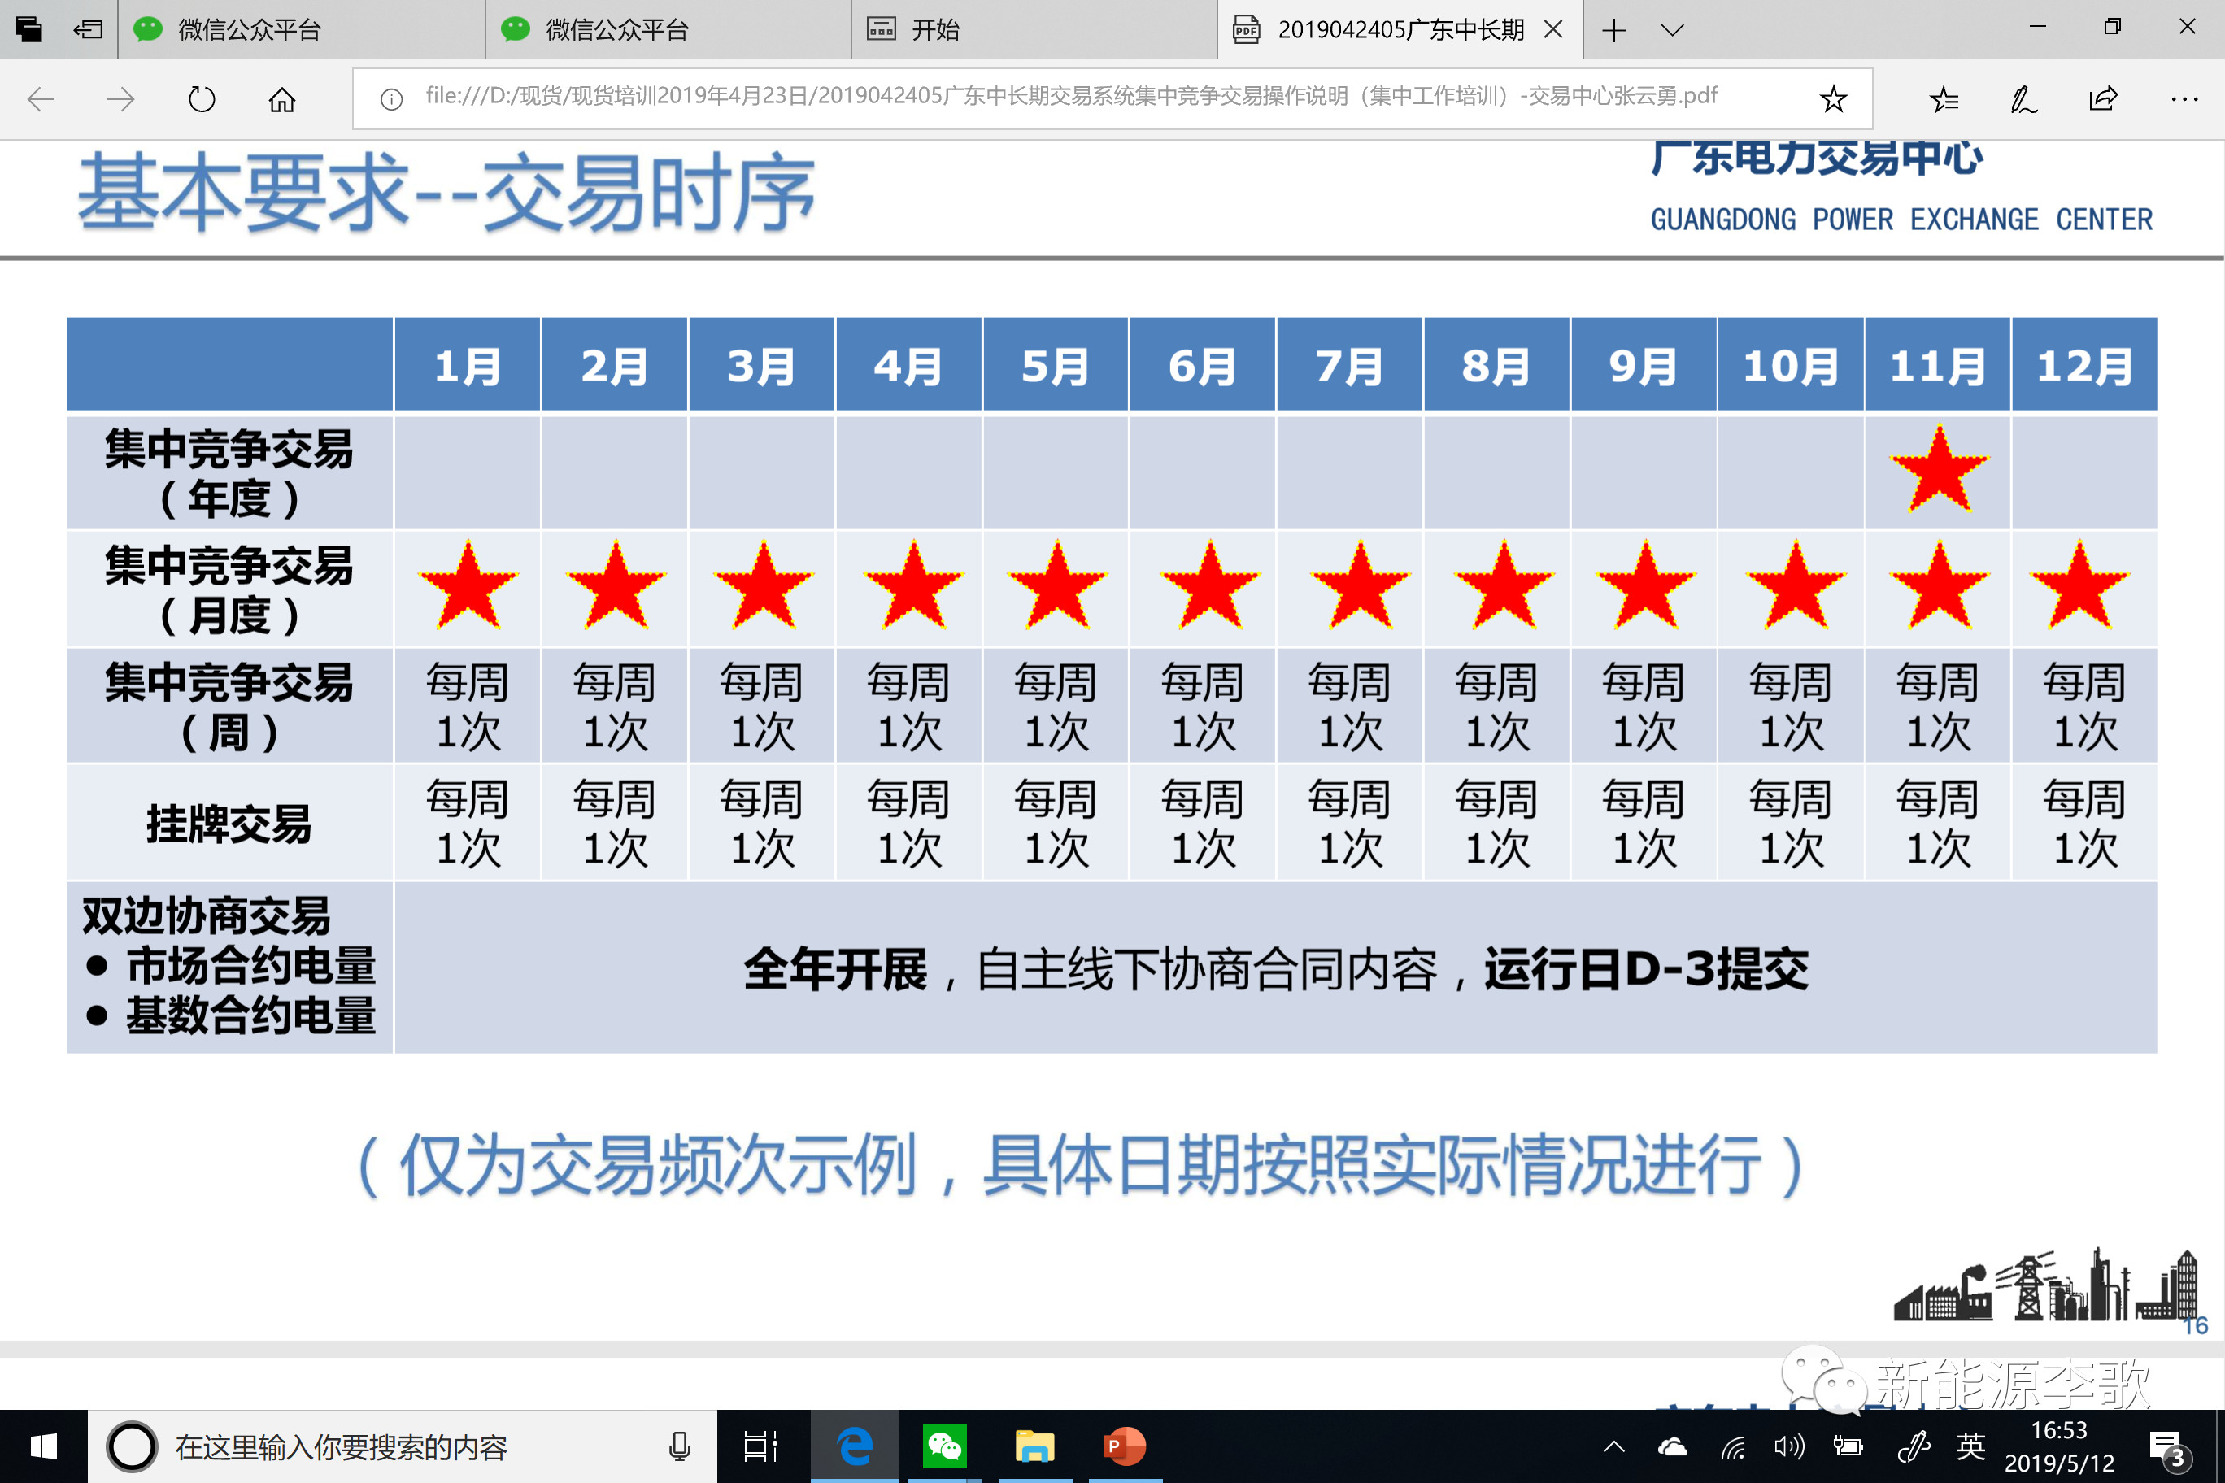Click the Cortana circle icon

(x=132, y=1446)
